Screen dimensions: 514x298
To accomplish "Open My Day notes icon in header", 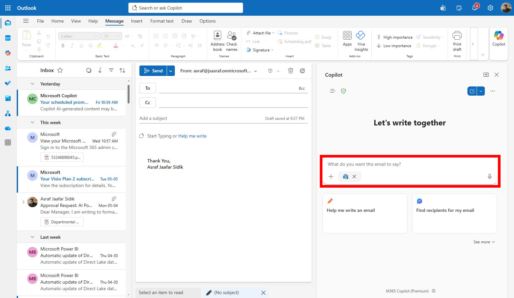I will (x=459, y=8).
